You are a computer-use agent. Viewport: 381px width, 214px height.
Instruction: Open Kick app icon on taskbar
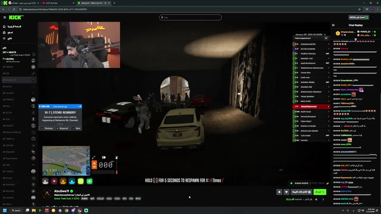point(86,210)
